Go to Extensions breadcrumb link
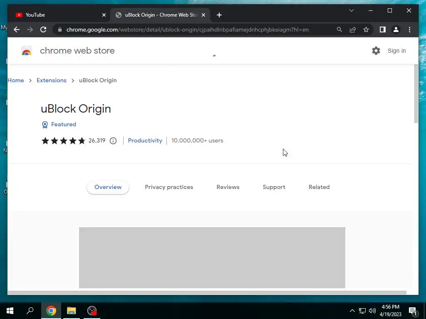The height and width of the screenshot is (319, 426). pyautogui.click(x=51, y=80)
